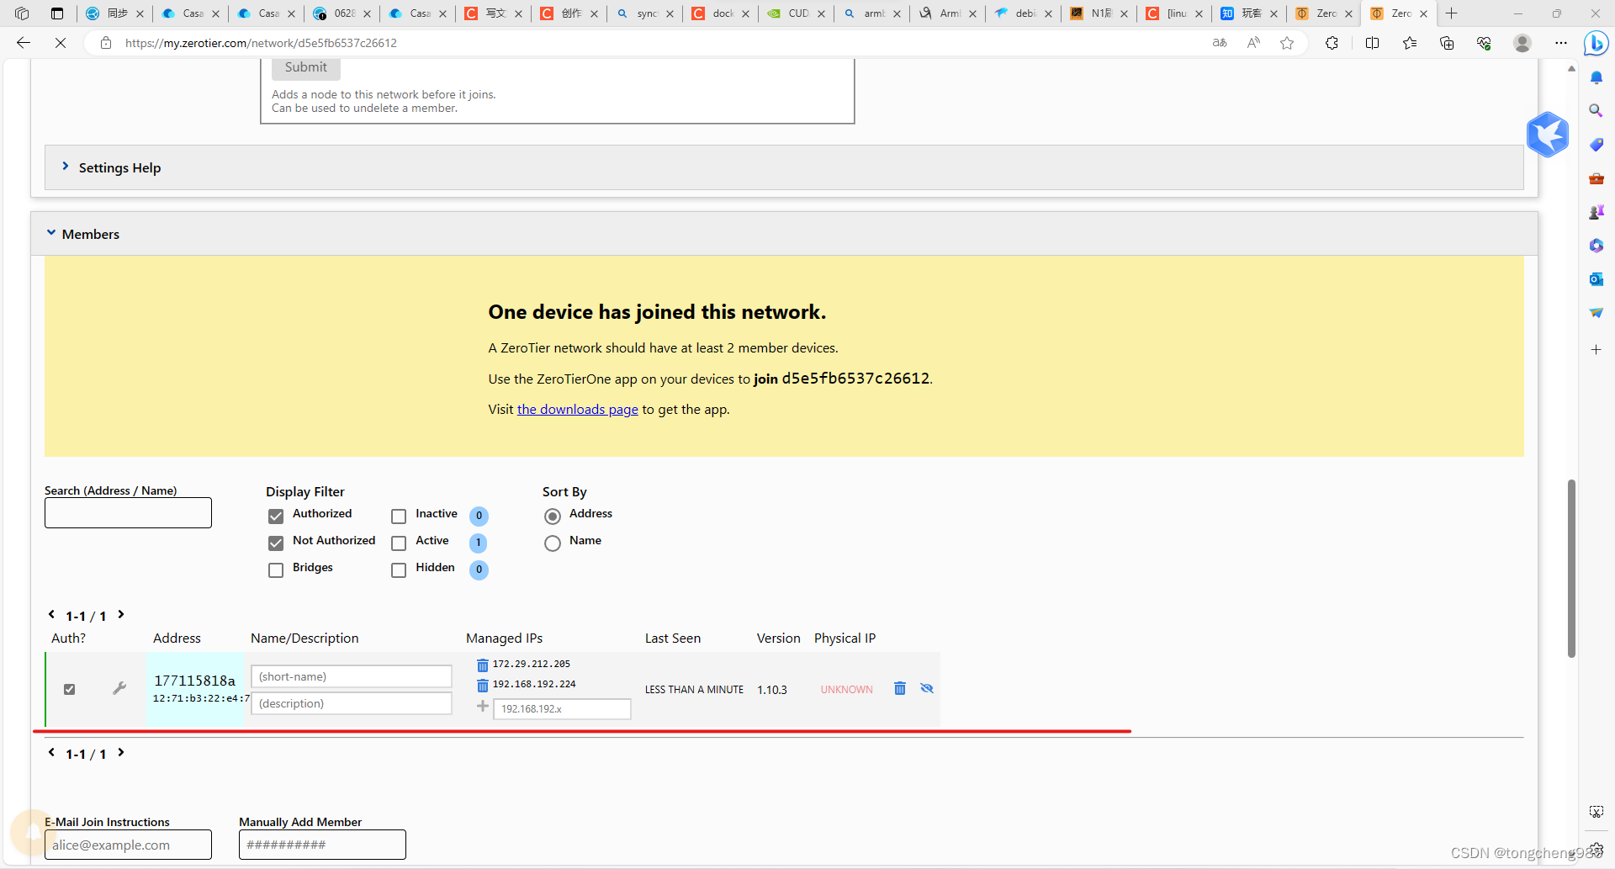Click the browser address bar URL
This screenshot has height=869, width=1615.
click(261, 43)
